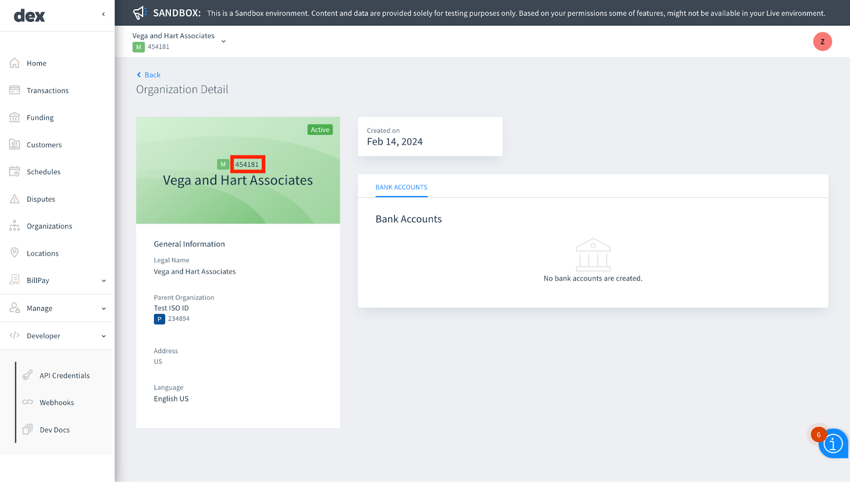This screenshot has height=482, width=850.
Task: Open the Organizations icon
Action: point(14,226)
